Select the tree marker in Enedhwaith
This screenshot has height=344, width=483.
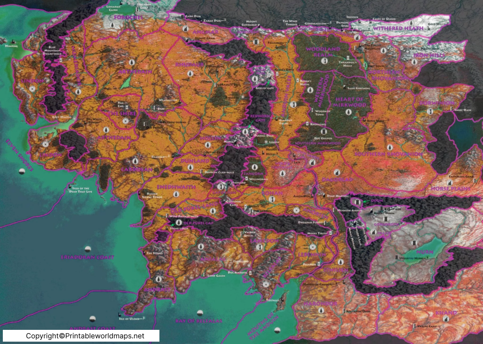(176, 194)
